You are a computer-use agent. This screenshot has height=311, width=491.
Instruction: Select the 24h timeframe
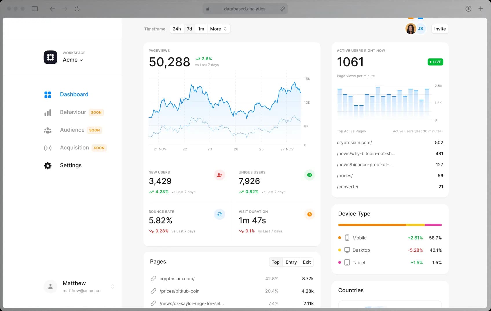(x=177, y=29)
